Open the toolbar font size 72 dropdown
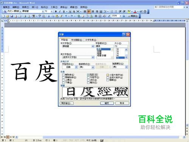Screen dimensions: 189x142 [x=51, y=11]
